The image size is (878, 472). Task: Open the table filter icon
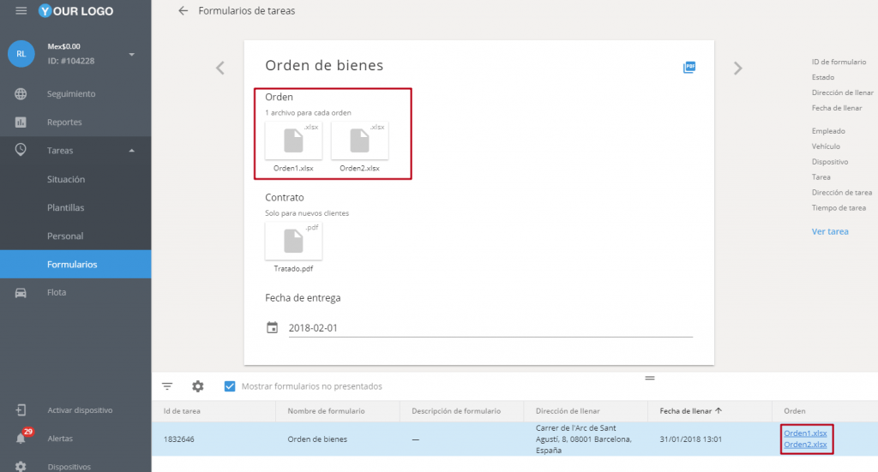click(x=167, y=386)
